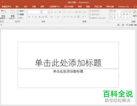Open the 对齐文本 align text dropdown
This screenshot has height=106, width=137.
(95, 14)
